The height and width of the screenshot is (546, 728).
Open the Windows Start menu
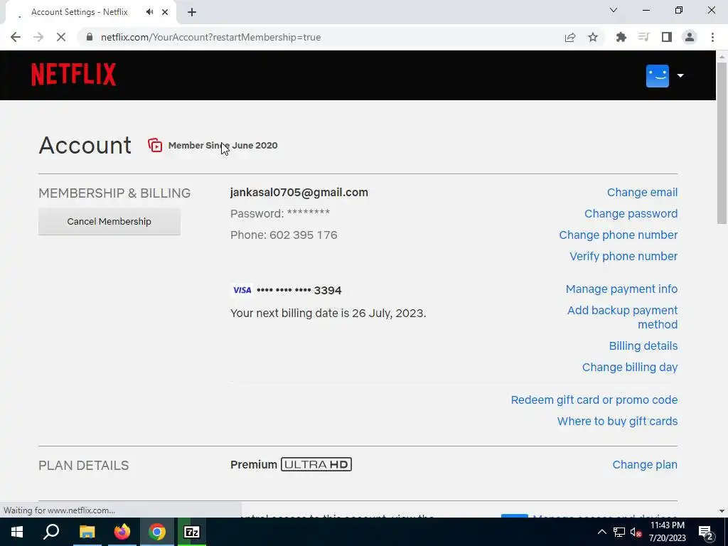(17, 532)
